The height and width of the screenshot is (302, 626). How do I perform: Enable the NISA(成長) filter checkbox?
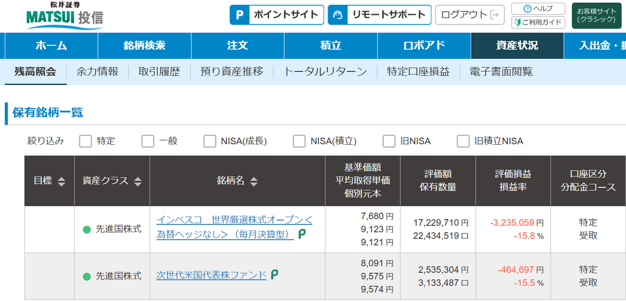click(x=210, y=141)
